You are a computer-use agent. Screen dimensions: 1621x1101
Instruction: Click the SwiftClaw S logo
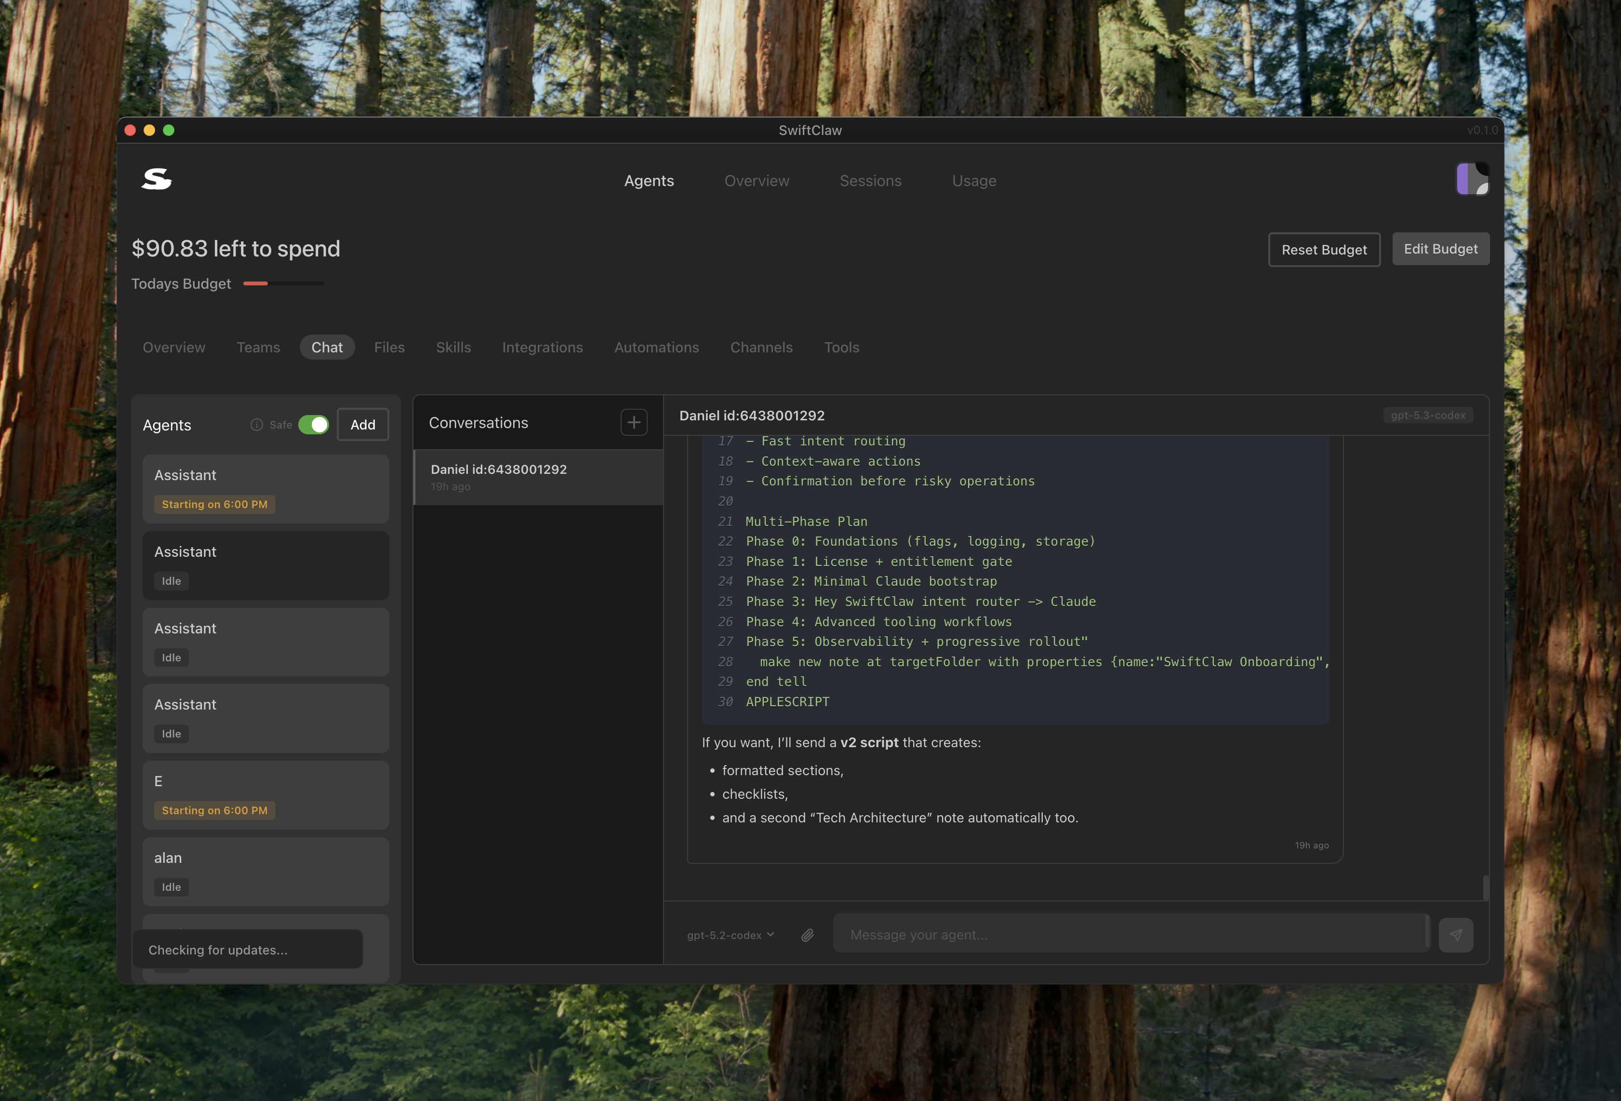156,179
